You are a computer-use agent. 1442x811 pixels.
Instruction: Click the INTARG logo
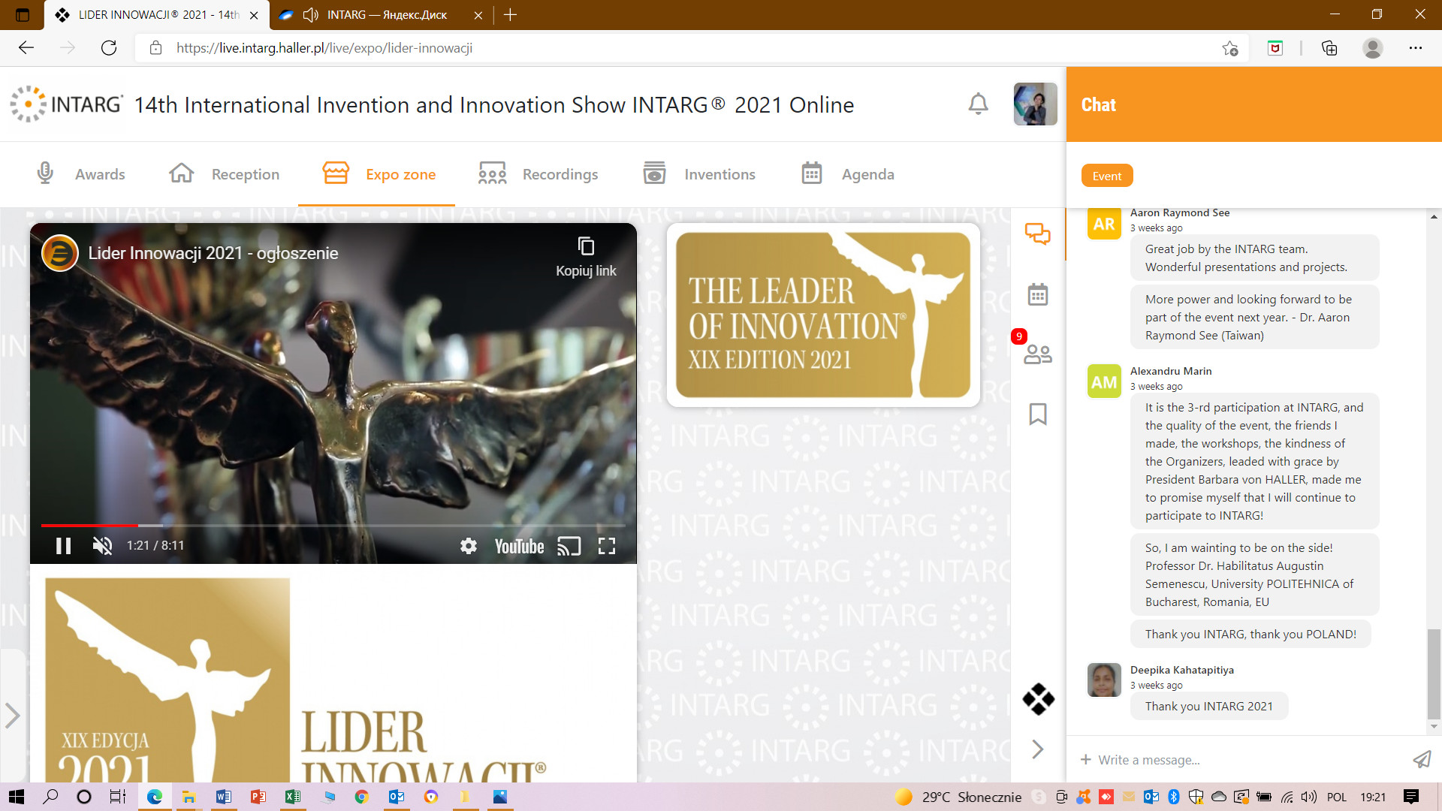66,104
